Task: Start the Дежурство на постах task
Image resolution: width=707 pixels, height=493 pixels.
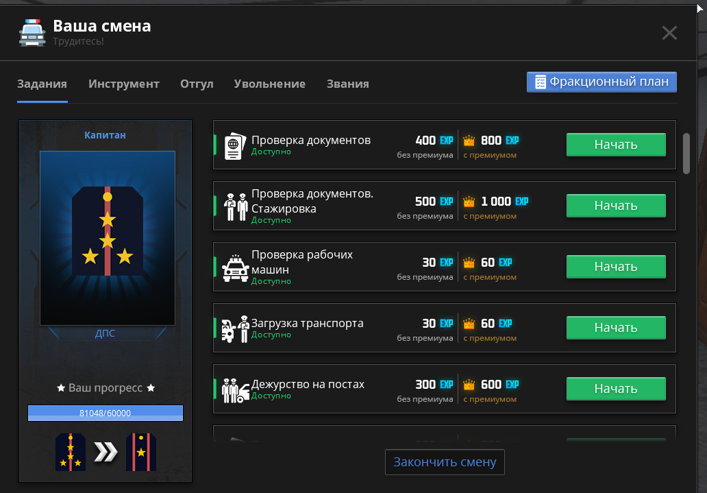Action: click(615, 389)
